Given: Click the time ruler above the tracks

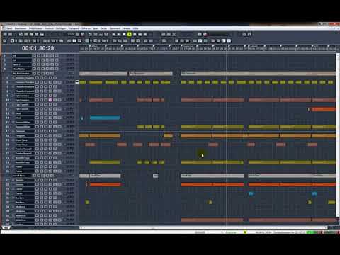Looking at the screenshot, I should (x=208, y=48).
